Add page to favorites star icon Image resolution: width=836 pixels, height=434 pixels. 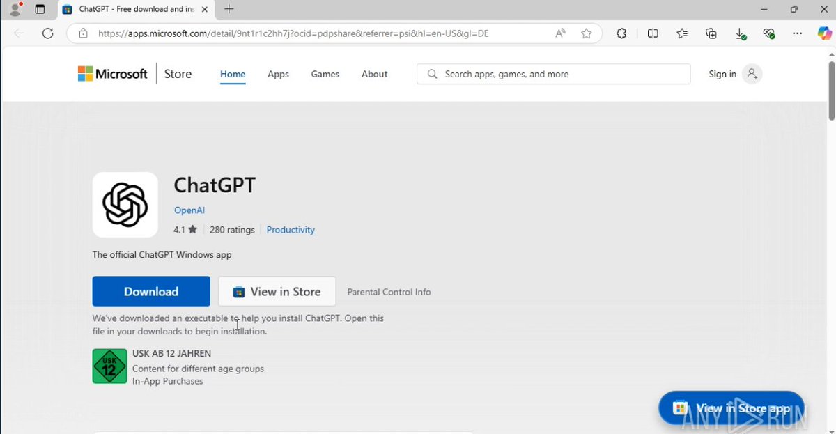pos(587,33)
